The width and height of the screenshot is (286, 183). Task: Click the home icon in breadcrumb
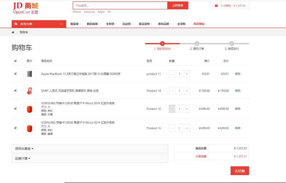pyautogui.click(x=13, y=33)
